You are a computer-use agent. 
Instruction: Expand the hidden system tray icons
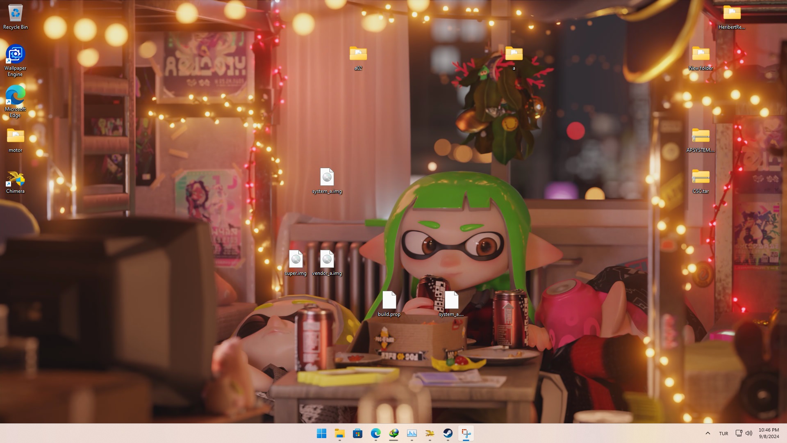tap(707, 433)
